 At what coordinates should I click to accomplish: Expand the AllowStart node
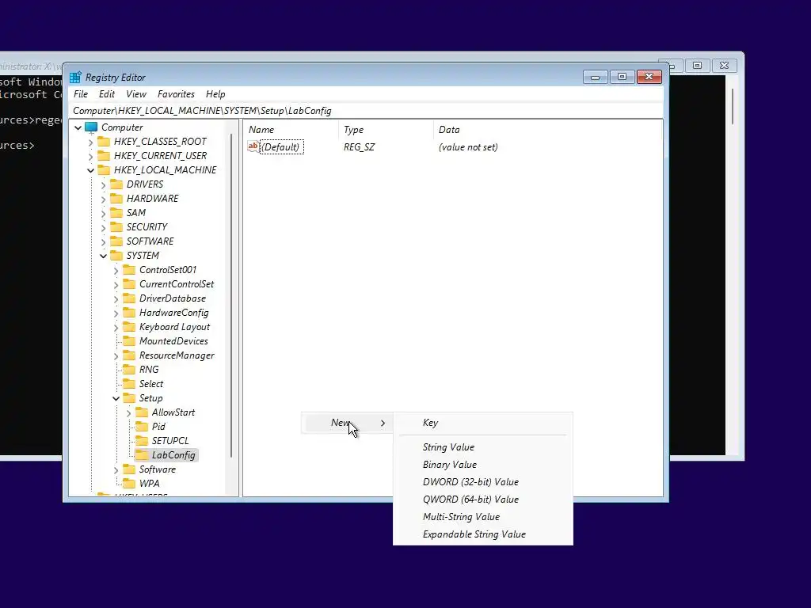pyautogui.click(x=128, y=412)
